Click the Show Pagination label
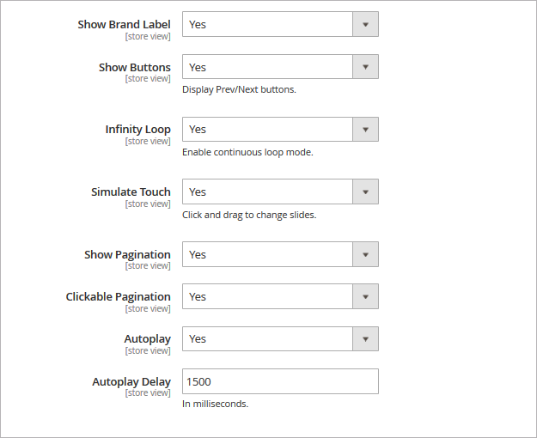Screen dimensions: 537x438 pyautogui.click(x=127, y=254)
